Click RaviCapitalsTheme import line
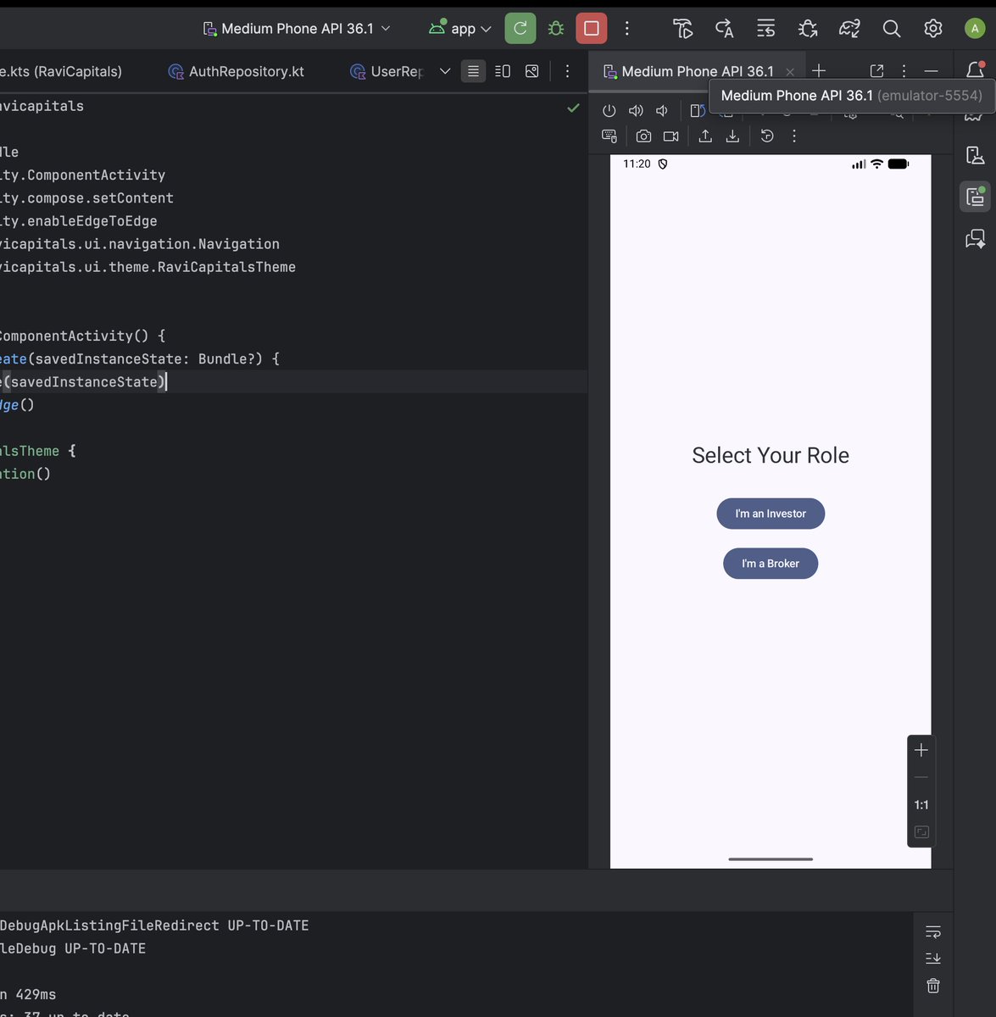This screenshot has width=996, height=1017. pyautogui.click(x=148, y=267)
